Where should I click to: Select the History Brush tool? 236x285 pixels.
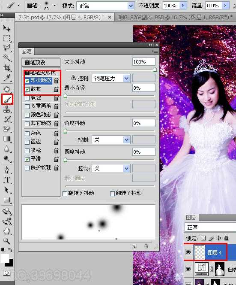click(x=7, y=119)
